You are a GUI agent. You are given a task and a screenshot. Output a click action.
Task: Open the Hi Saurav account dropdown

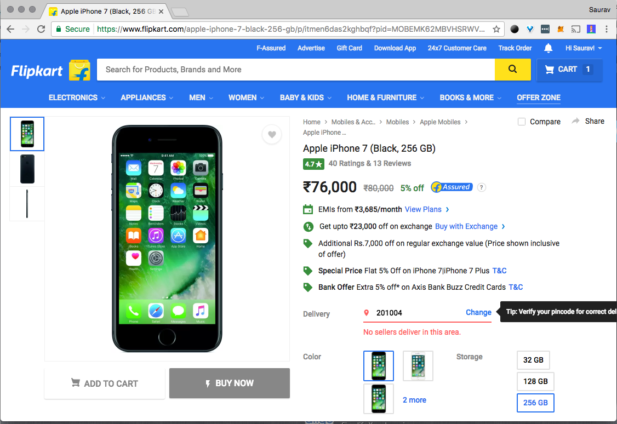[x=584, y=48]
